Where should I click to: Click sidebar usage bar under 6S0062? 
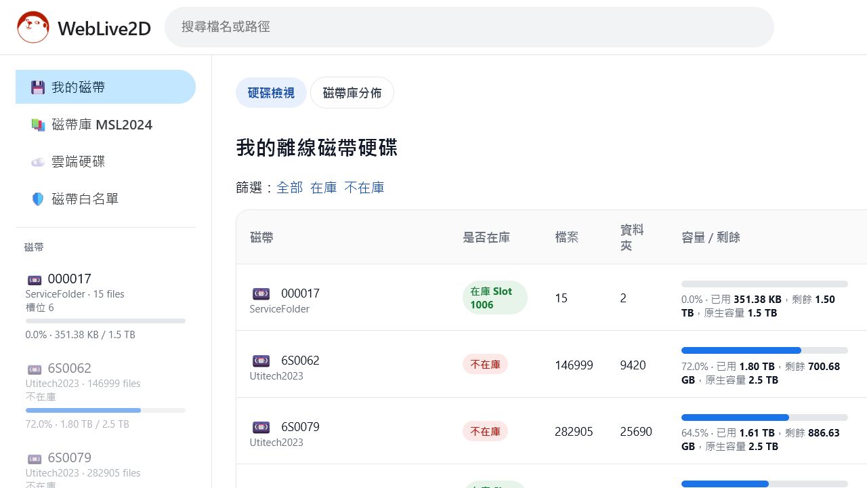pos(106,410)
